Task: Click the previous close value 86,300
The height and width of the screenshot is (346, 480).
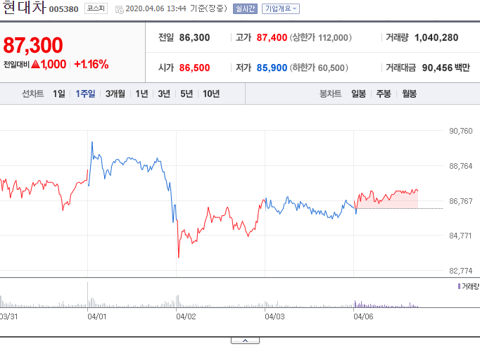Action: point(194,38)
